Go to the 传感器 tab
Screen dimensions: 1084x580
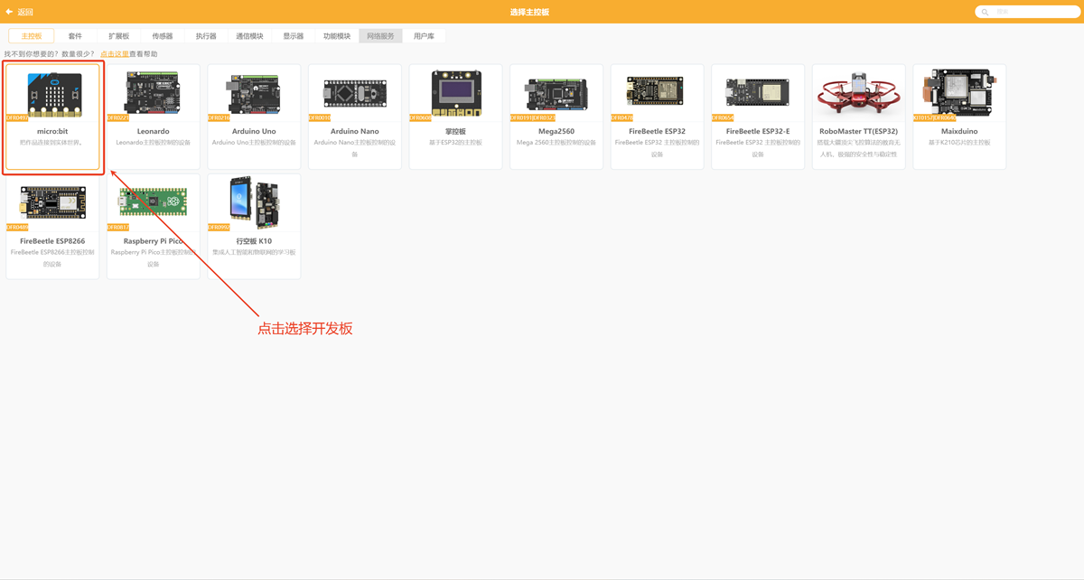[x=163, y=36]
